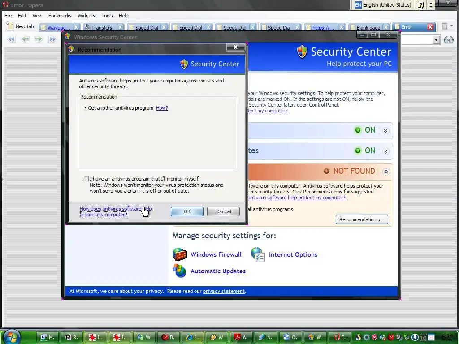Open the Opera 'E.' taskbar button
This screenshot has width=459, height=344.
[x=341, y=337]
